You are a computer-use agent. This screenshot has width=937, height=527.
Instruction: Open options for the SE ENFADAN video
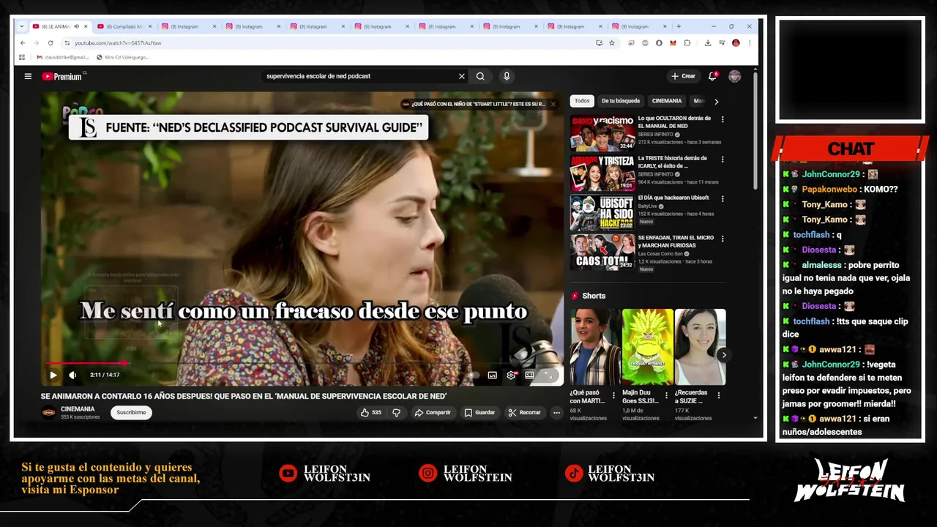tap(723, 239)
